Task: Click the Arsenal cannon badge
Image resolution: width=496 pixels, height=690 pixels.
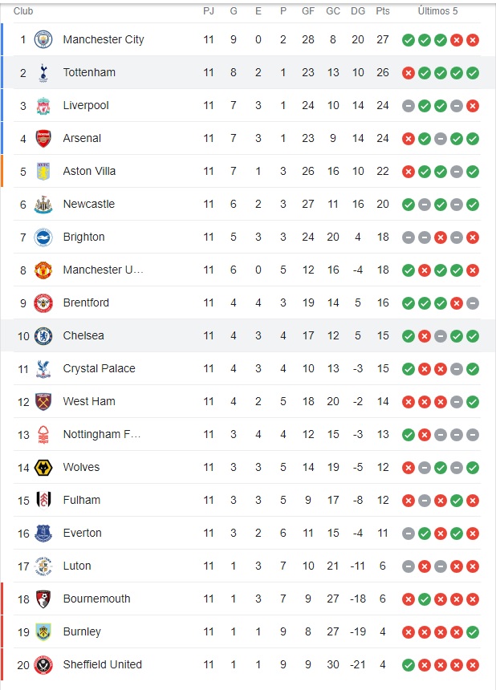Action: pyautogui.click(x=44, y=138)
